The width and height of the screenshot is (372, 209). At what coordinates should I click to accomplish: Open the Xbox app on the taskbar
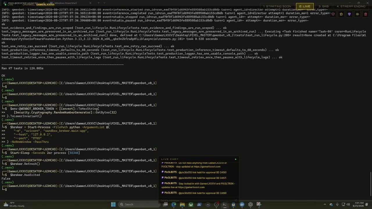point(191,204)
